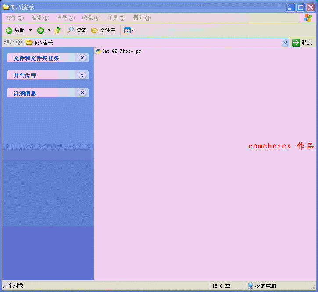This screenshot has width=318, height=292.
Task: Click the 其它位置 header text
Action: (x=25, y=76)
